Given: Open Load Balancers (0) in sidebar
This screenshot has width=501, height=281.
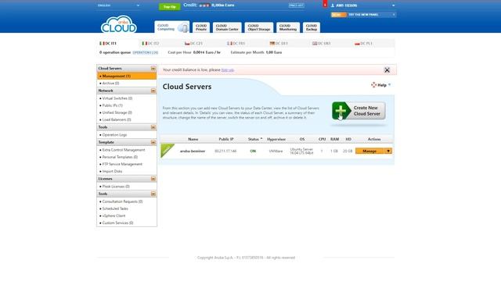Looking at the screenshot, I should (117, 119).
